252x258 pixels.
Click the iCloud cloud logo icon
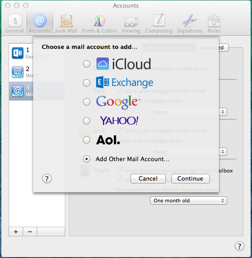point(102,64)
